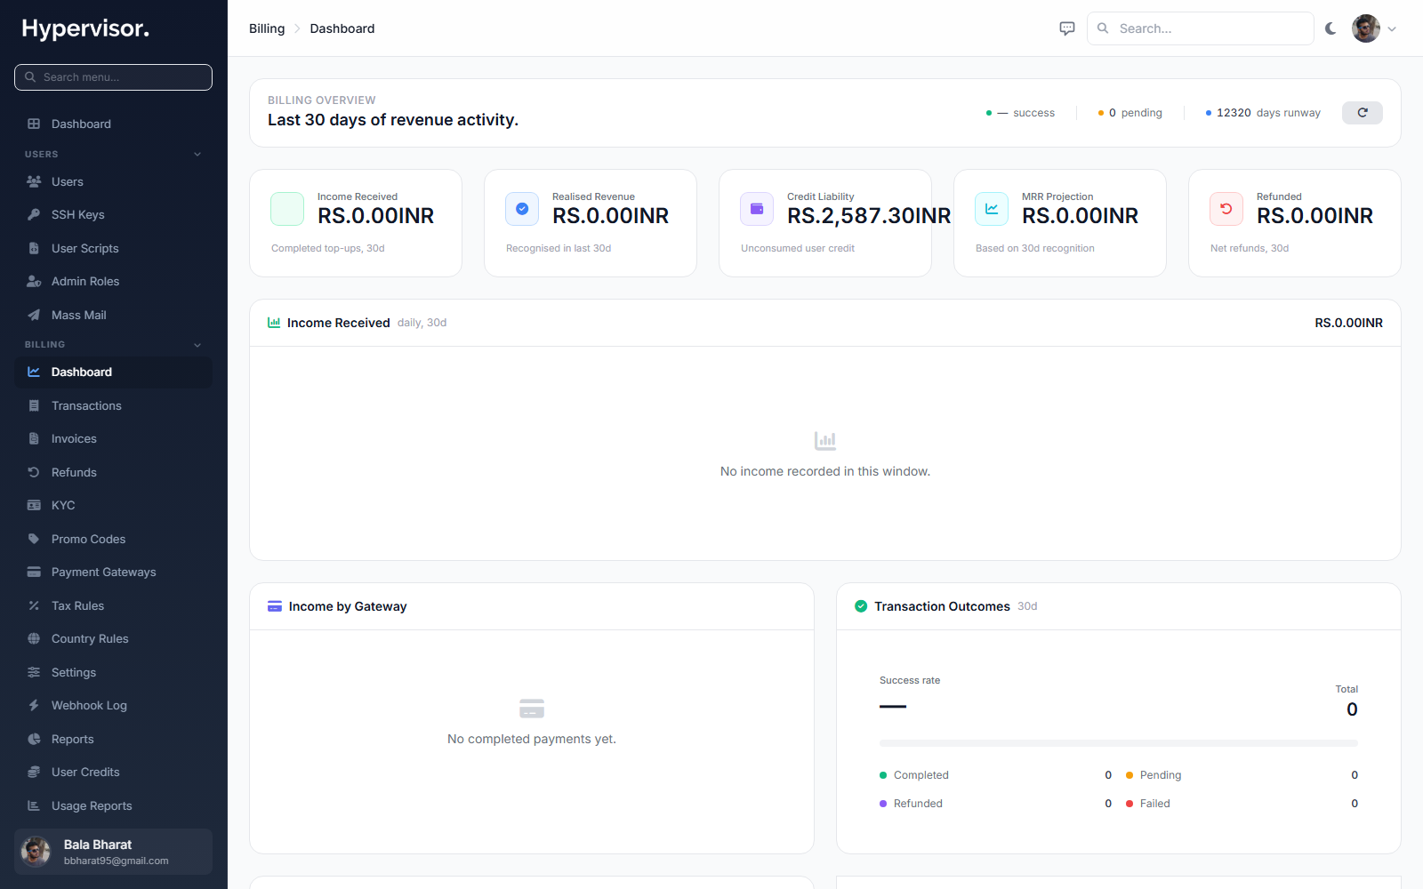The height and width of the screenshot is (889, 1423).
Task: Click the Tax Rules percent icon
Action: pyautogui.click(x=34, y=605)
